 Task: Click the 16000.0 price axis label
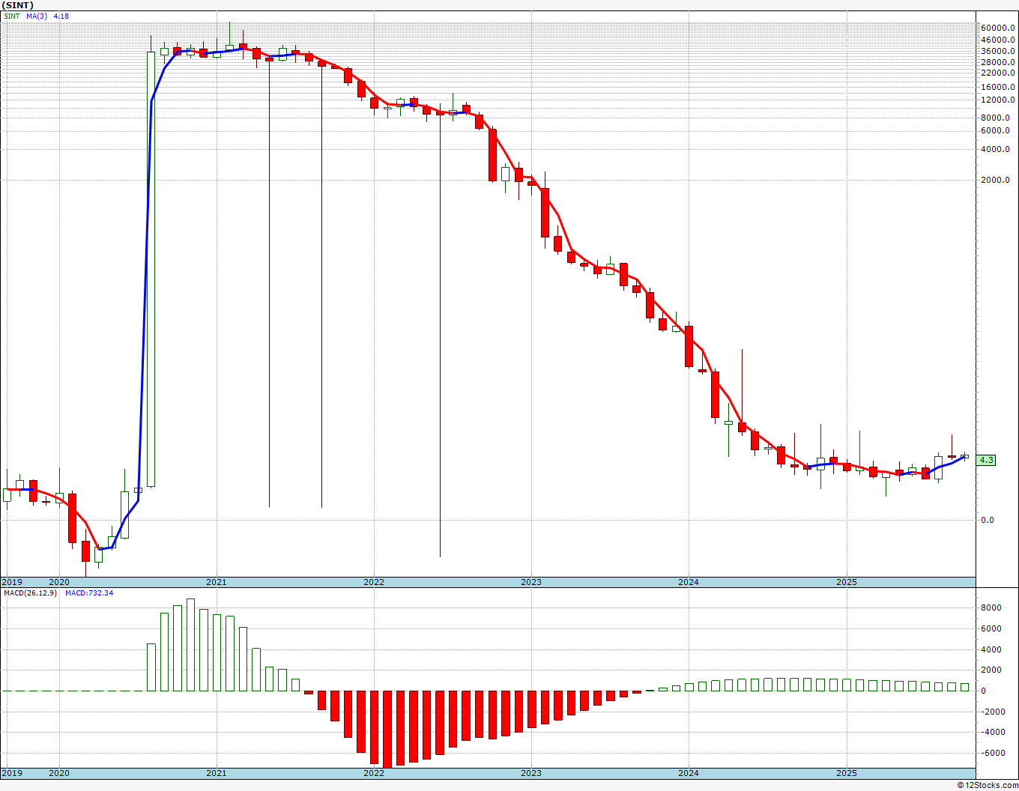tap(997, 87)
